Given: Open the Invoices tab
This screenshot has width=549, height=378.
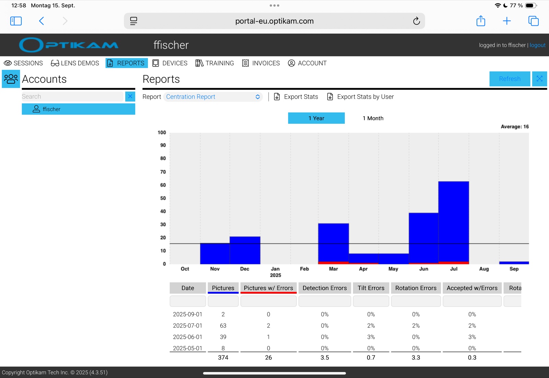Looking at the screenshot, I should (261, 63).
